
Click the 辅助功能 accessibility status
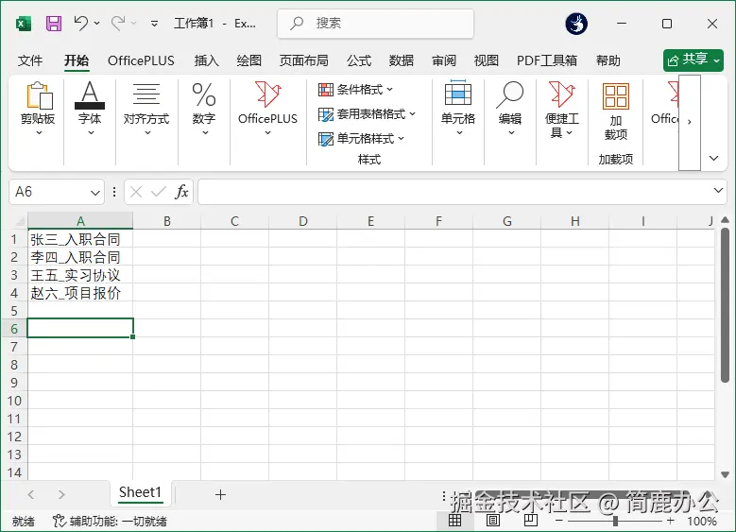coord(110,522)
